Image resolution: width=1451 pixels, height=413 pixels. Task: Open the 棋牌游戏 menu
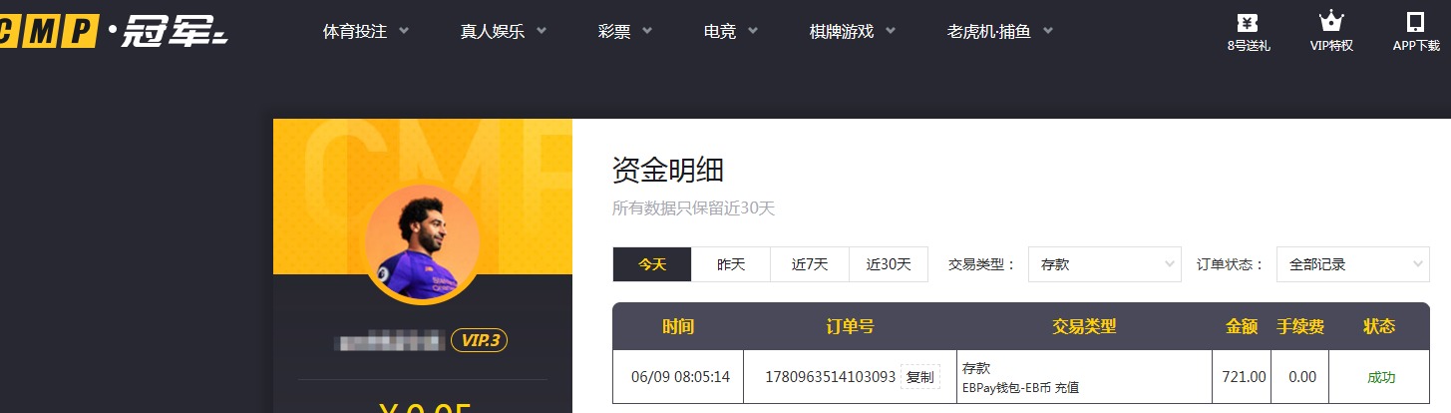point(842,31)
